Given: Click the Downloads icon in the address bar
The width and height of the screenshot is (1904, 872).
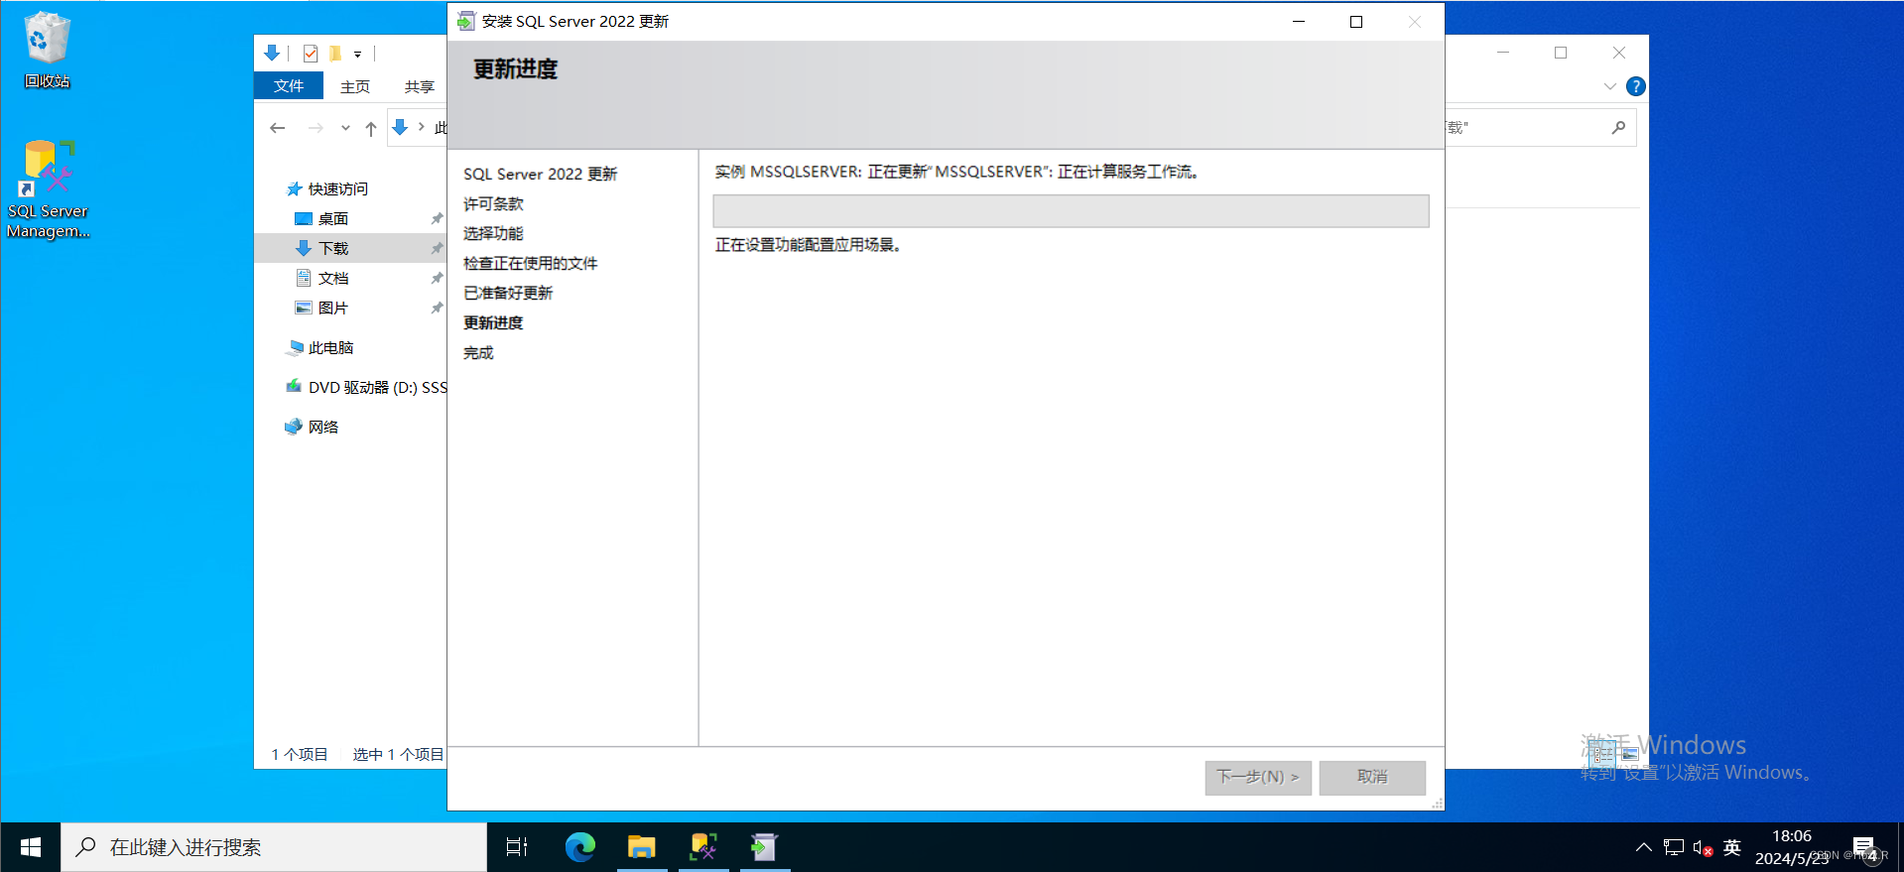Looking at the screenshot, I should coord(400,127).
